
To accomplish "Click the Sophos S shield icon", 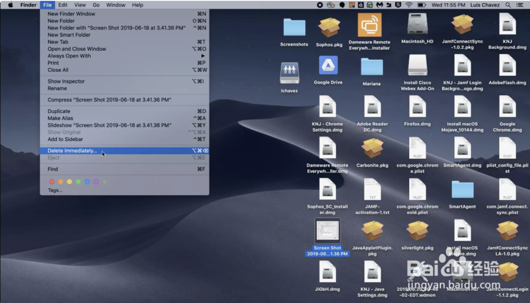I will point(398,5).
